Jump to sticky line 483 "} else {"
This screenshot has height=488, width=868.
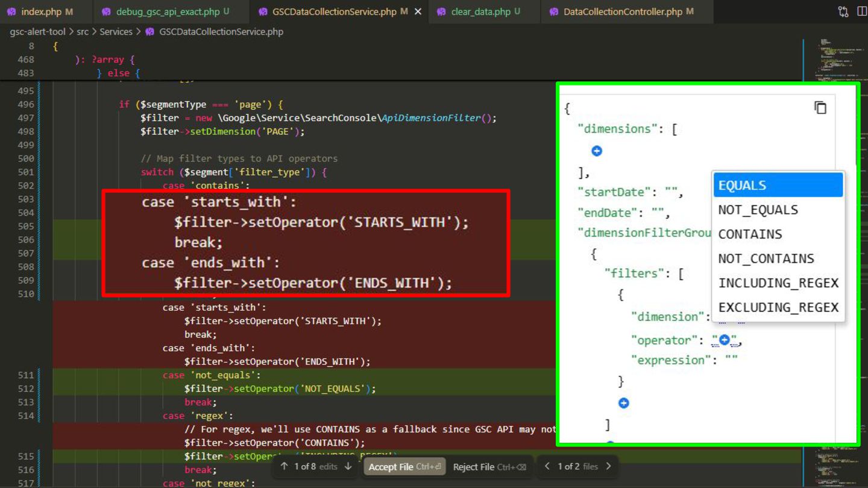click(x=118, y=73)
